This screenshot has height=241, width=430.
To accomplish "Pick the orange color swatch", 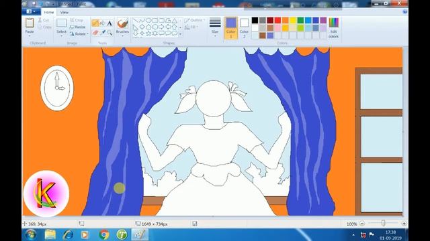I will [x=285, y=20].
